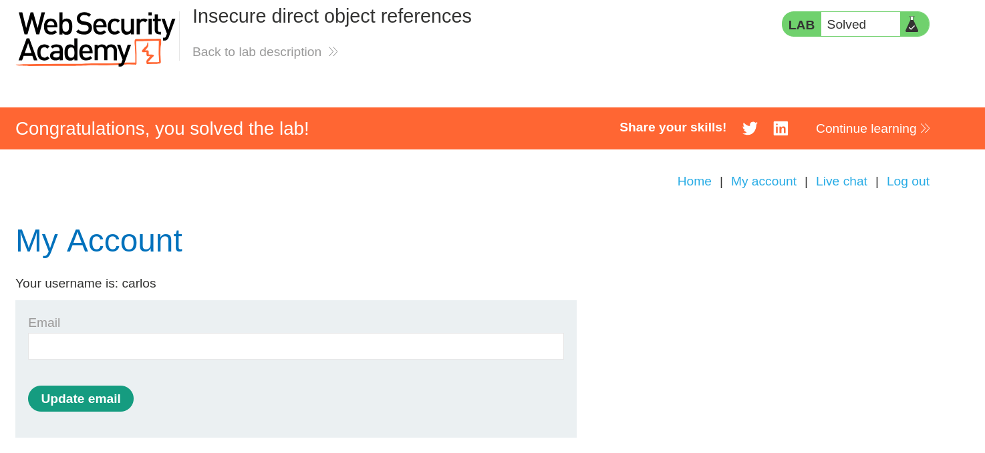
Task: Click the LinkedIn share icon
Action: click(x=781, y=128)
